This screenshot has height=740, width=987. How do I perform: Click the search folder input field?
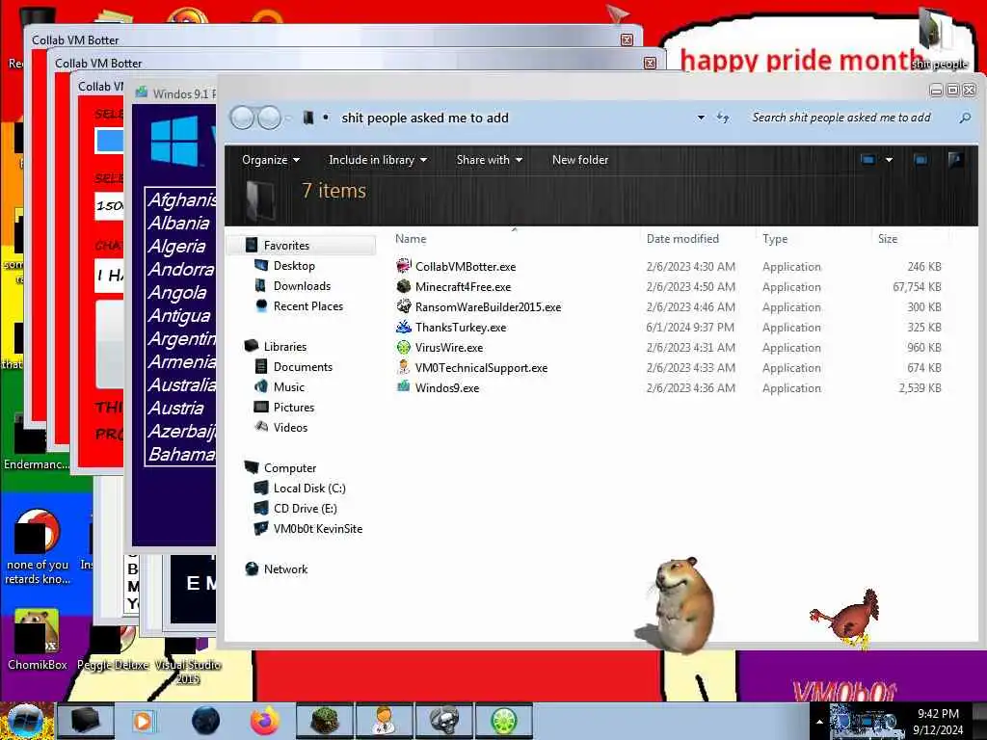pyautogui.click(x=843, y=118)
